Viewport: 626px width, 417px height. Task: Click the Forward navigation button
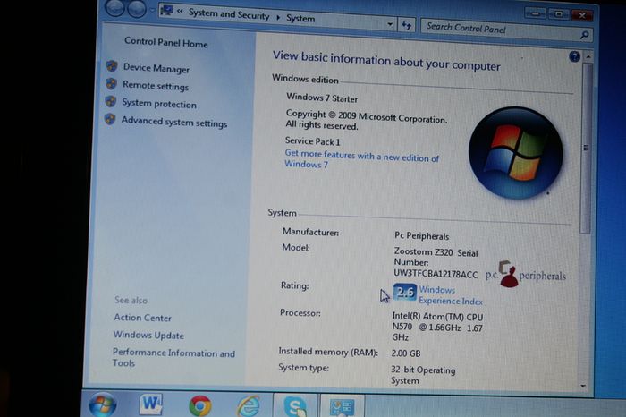pyautogui.click(x=137, y=9)
